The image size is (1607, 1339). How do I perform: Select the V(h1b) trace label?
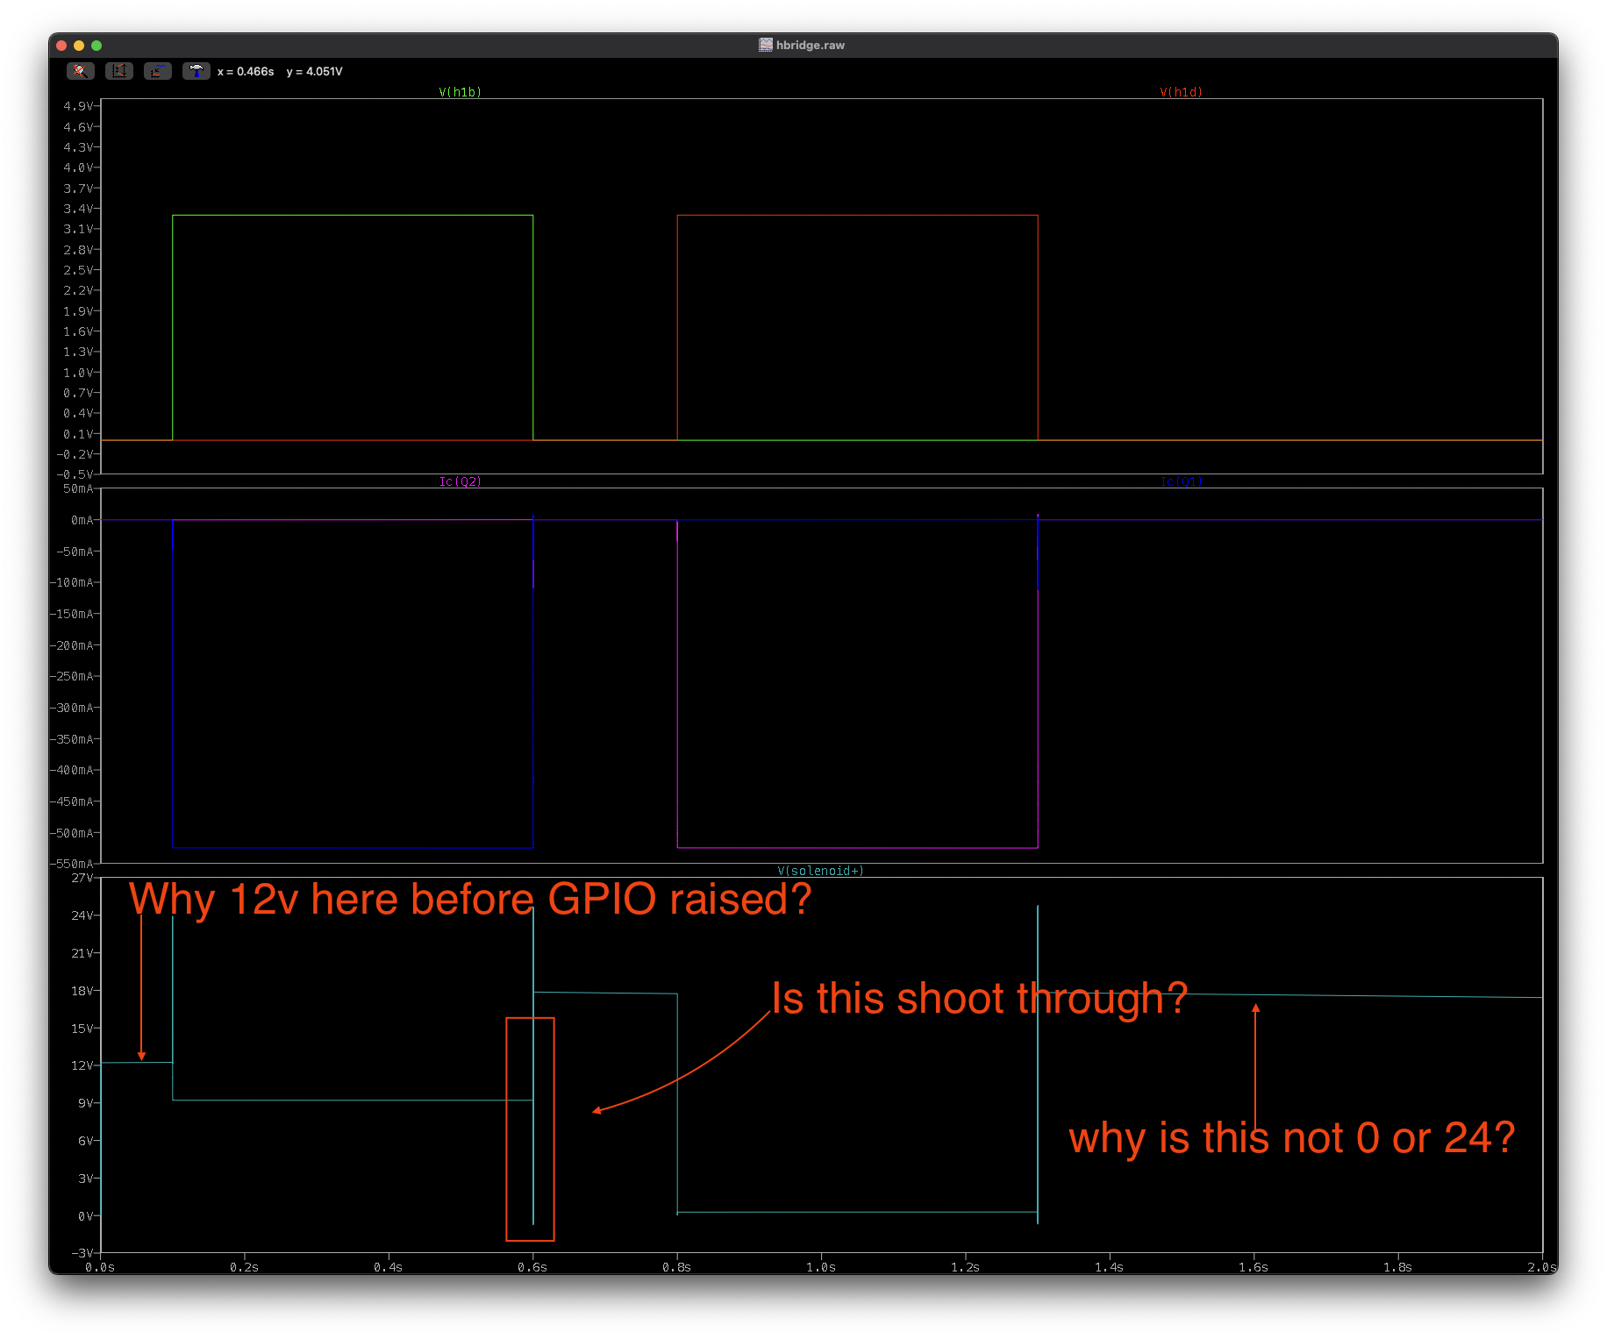click(x=461, y=92)
